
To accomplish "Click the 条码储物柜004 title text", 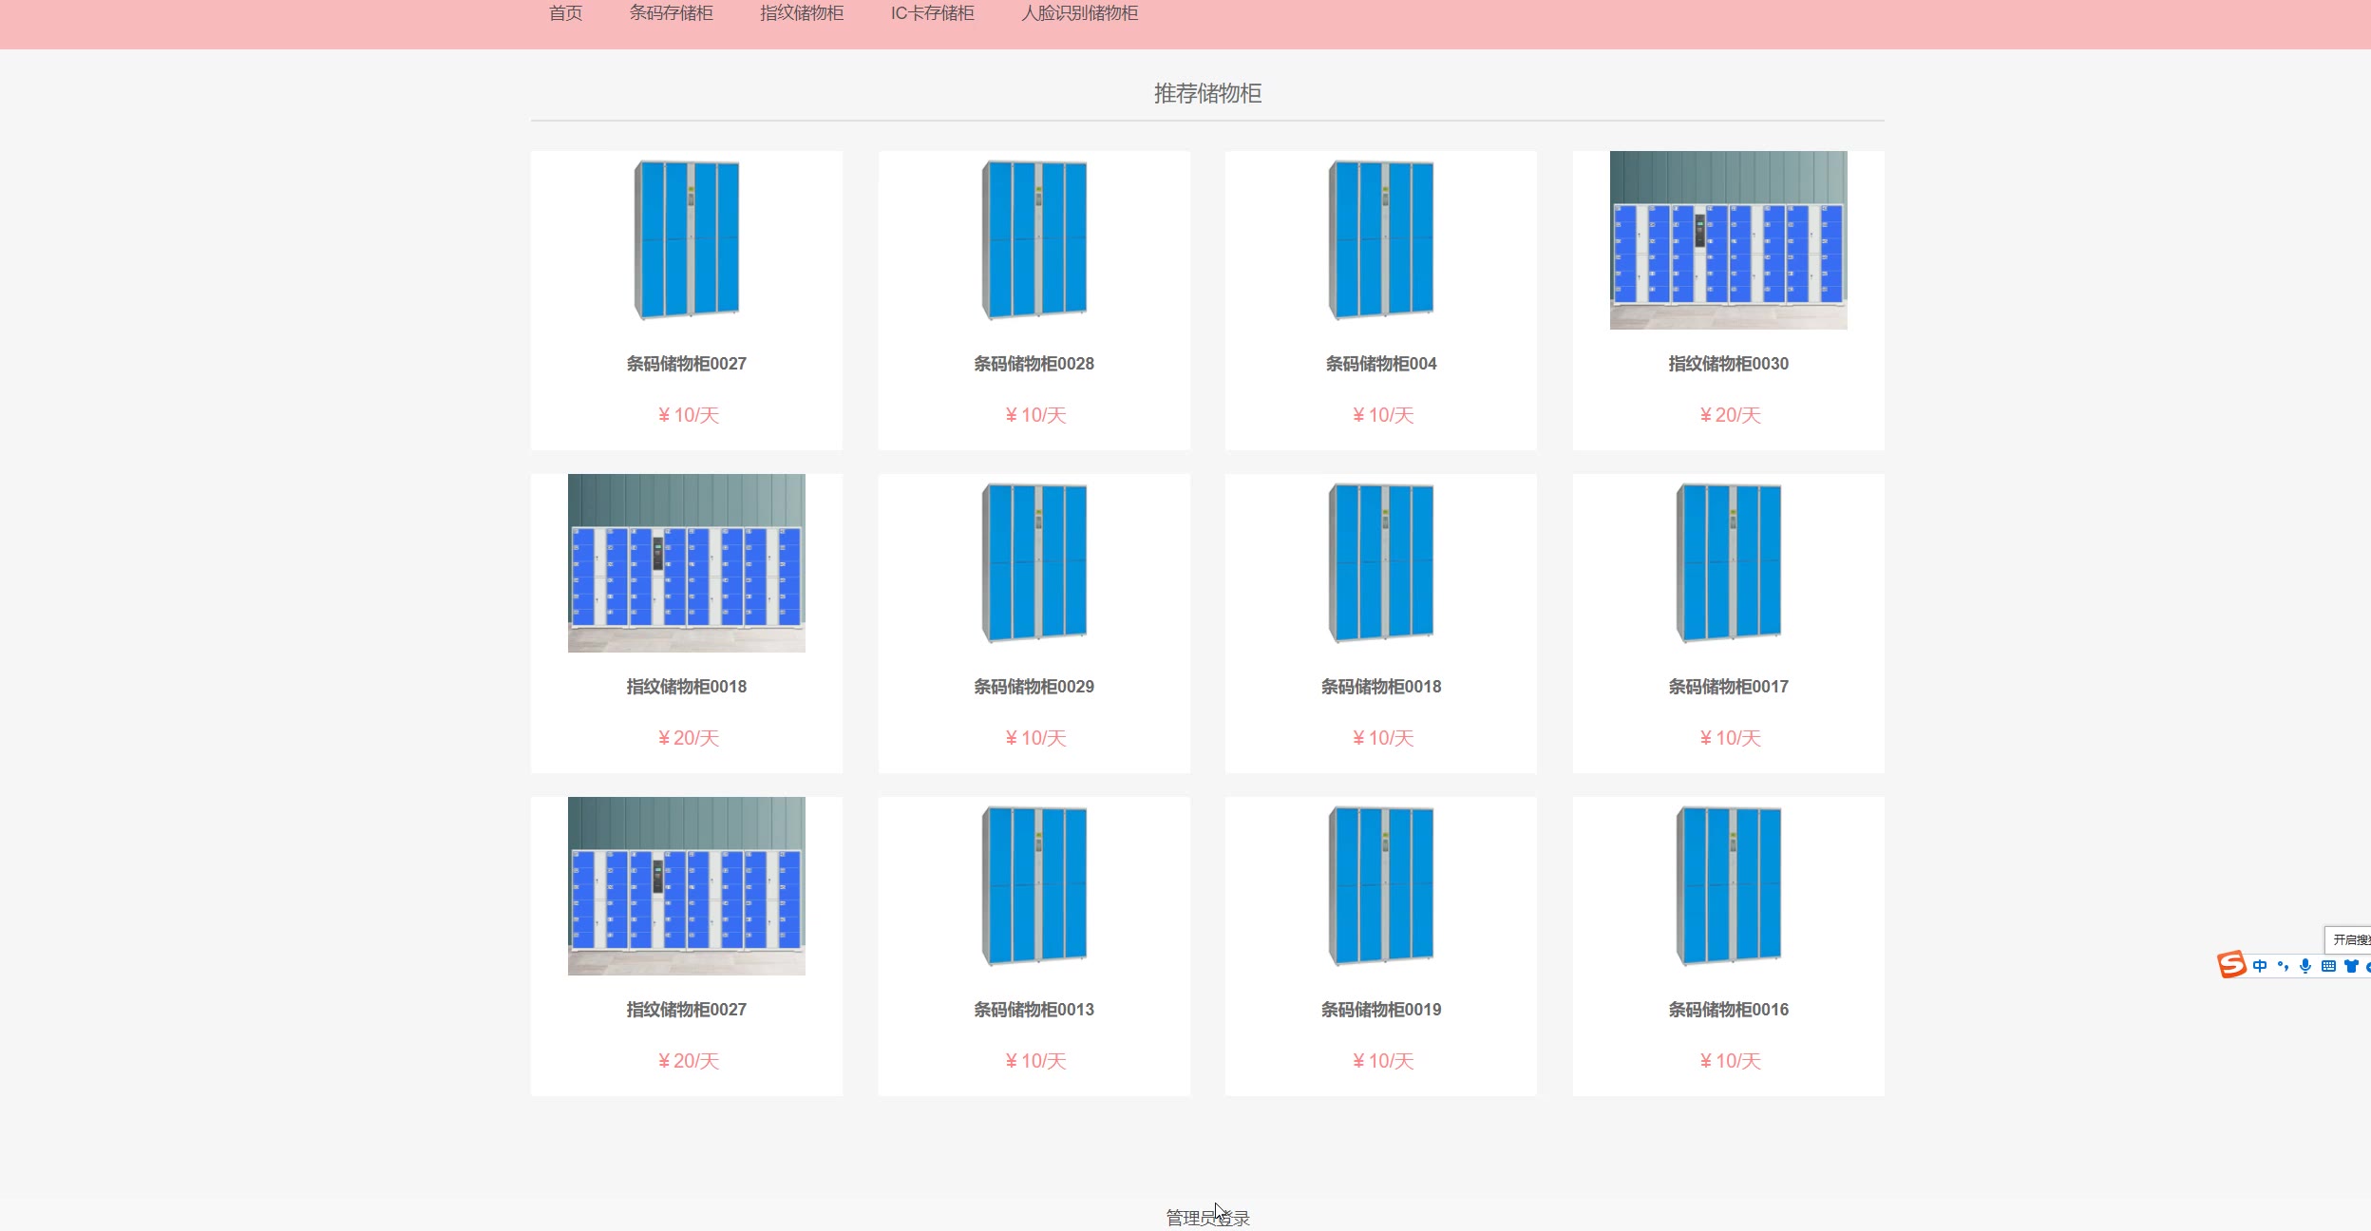I will [1380, 364].
